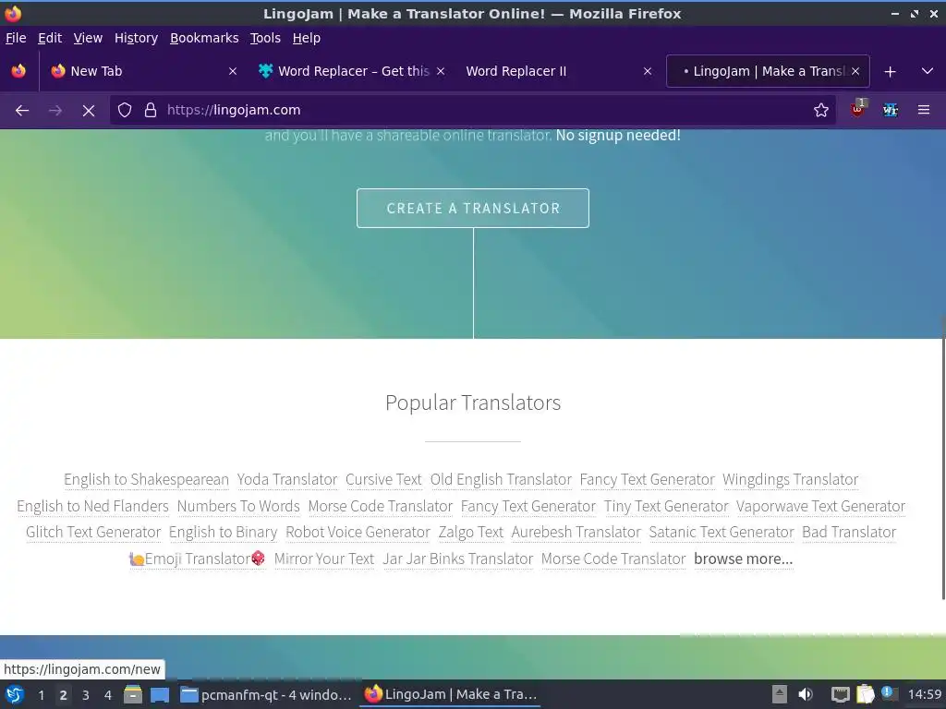Open the History menu
946x709 pixels.
coord(137,38)
